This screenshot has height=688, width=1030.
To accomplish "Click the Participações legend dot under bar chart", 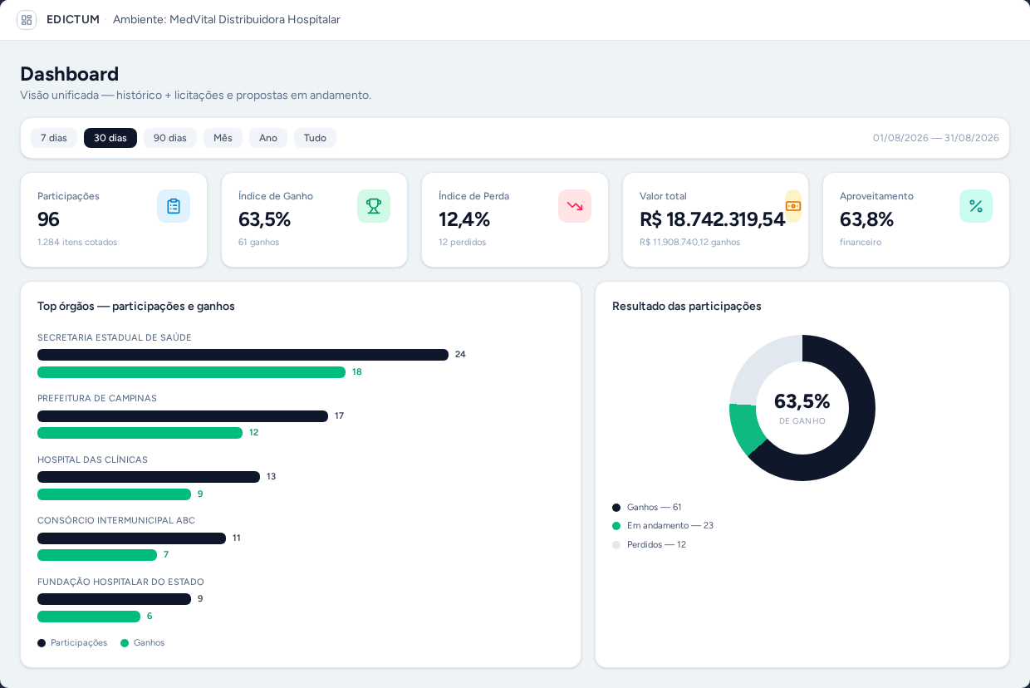I will tap(42, 643).
